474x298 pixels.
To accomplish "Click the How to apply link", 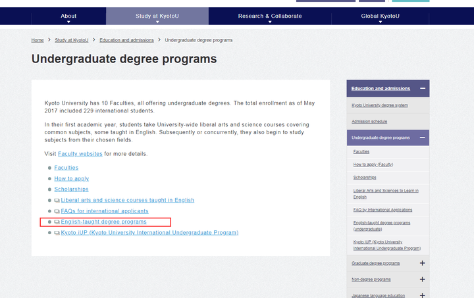I will click(71, 178).
